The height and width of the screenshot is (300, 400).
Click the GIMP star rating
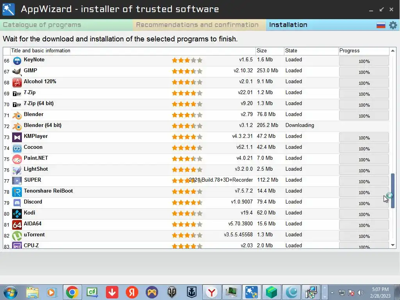[187, 71]
